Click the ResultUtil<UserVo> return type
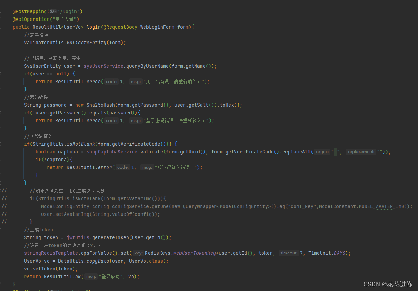This screenshot has width=418, height=291. [x=58, y=27]
